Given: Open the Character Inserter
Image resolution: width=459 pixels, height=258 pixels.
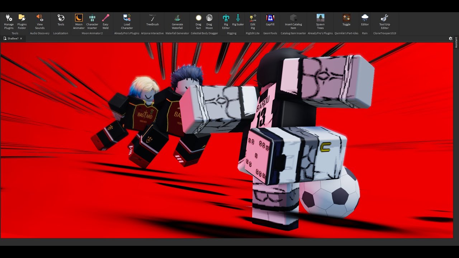Looking at the screenshot, I should pos(92,22).
